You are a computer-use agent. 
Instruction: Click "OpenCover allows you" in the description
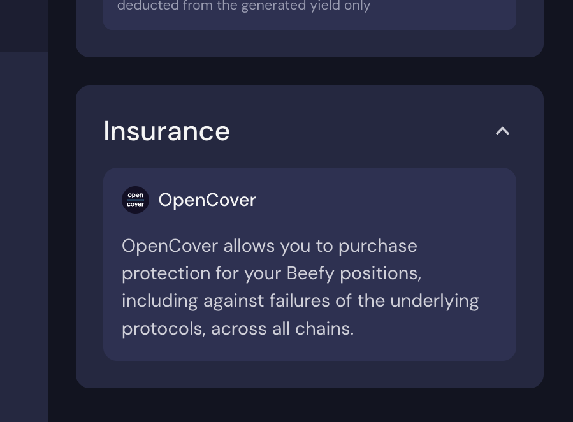click(x=191, y=246)
